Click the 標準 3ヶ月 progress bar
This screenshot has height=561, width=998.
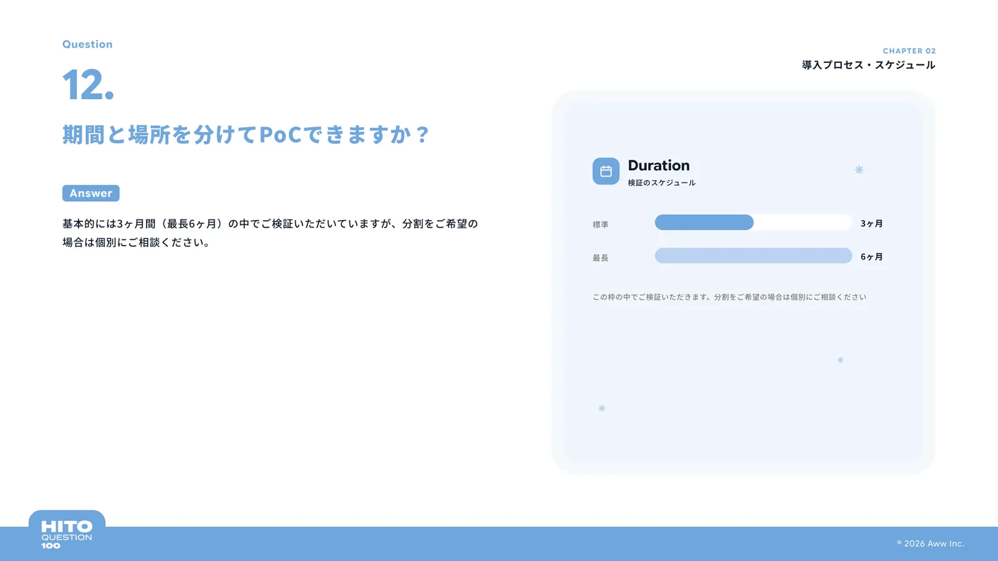click(753, 223)
